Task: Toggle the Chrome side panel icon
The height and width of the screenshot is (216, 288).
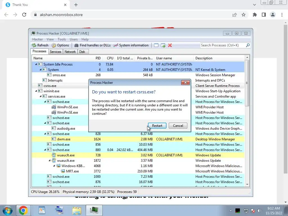Action: coord(264,15)
